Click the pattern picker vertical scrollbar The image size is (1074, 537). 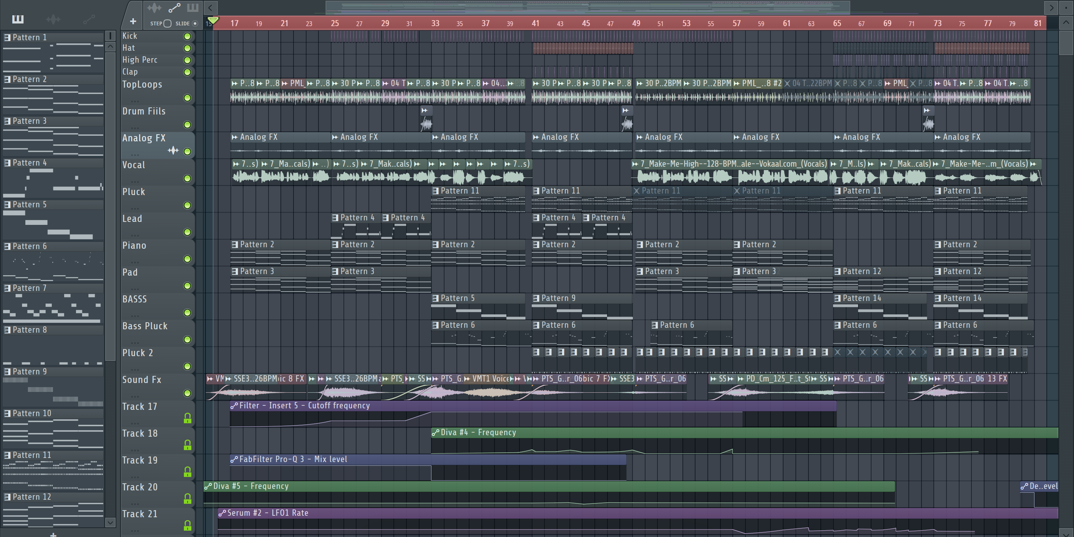pos(110,206)
